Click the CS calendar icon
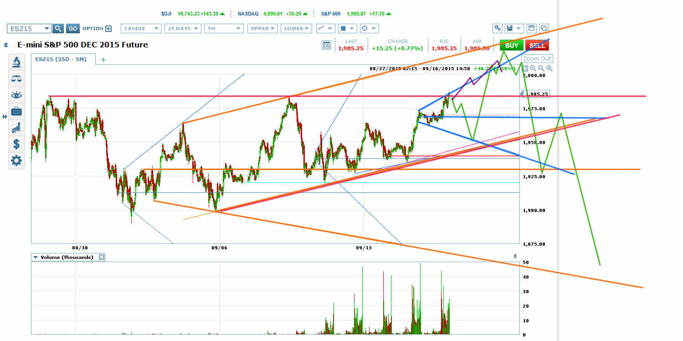The height and width of the screenshot is (341, 683). (x=326, y=45)
